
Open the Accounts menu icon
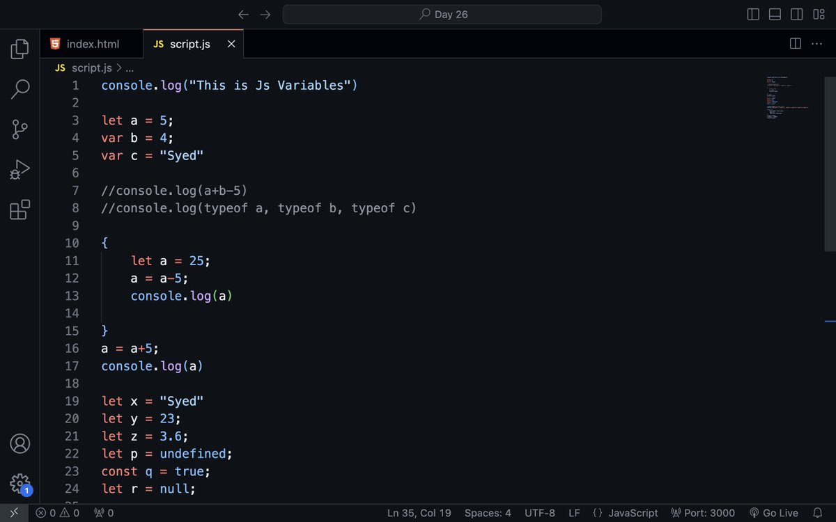[x=20, y=443]
